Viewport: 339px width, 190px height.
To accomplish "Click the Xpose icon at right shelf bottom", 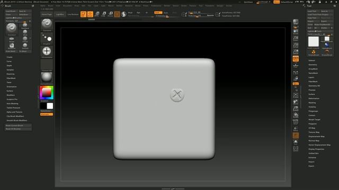I will [296, 149].
